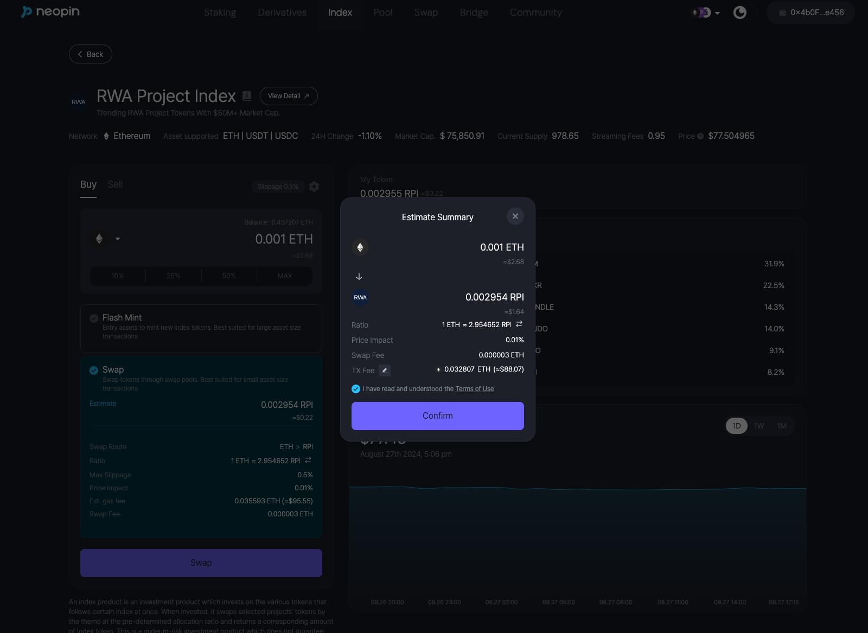Open the Staking menu item
The height and width of the screenshot is (633, 868).
220,12
